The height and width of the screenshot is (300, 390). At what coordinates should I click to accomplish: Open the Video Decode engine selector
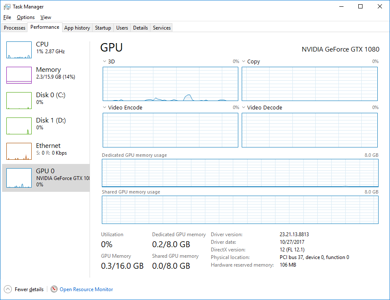pyautogui.click(x=243, y=107)
